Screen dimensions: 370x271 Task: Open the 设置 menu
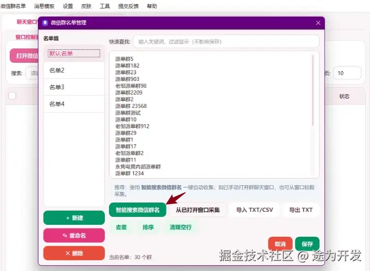pyautogui.click(x=68, y=6)
